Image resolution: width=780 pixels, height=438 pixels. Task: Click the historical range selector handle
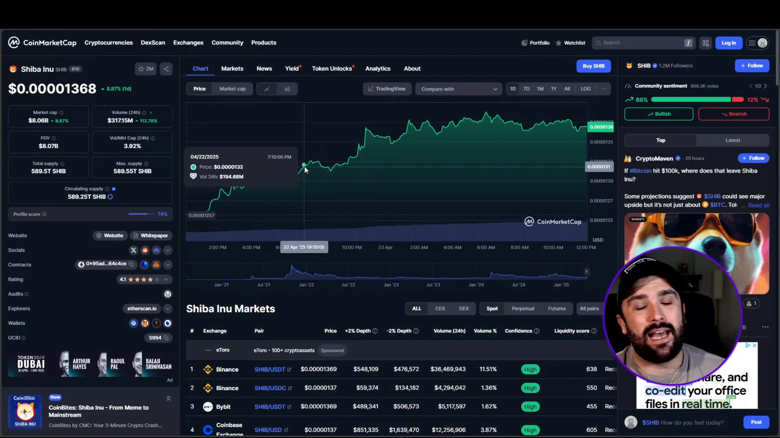tap(586, 271)
